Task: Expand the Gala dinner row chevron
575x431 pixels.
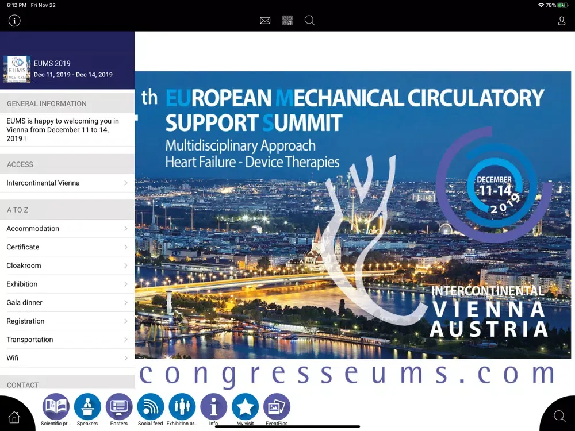Action: click(x=126, y=302)
